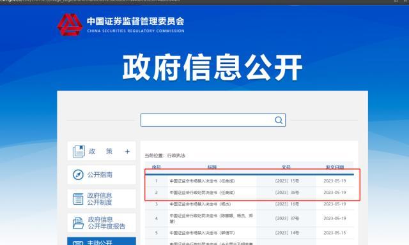Click the 政策 book icon
The height and width of the screenshot is (245, 409).
click(79, 151)
